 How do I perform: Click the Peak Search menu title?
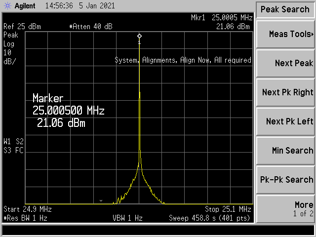[285, 9]
